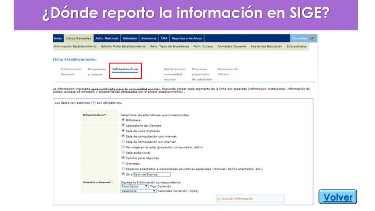Switch to Información General tab
375x211 pixels.
coord(71,71)
